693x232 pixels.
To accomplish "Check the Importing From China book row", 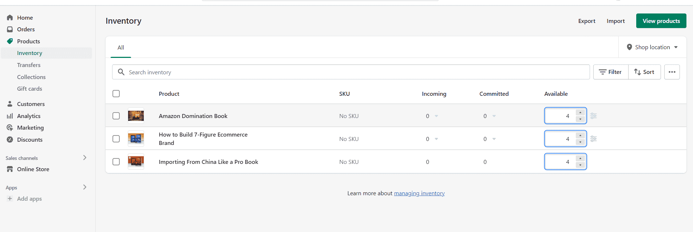I will (x=116, y=162).
